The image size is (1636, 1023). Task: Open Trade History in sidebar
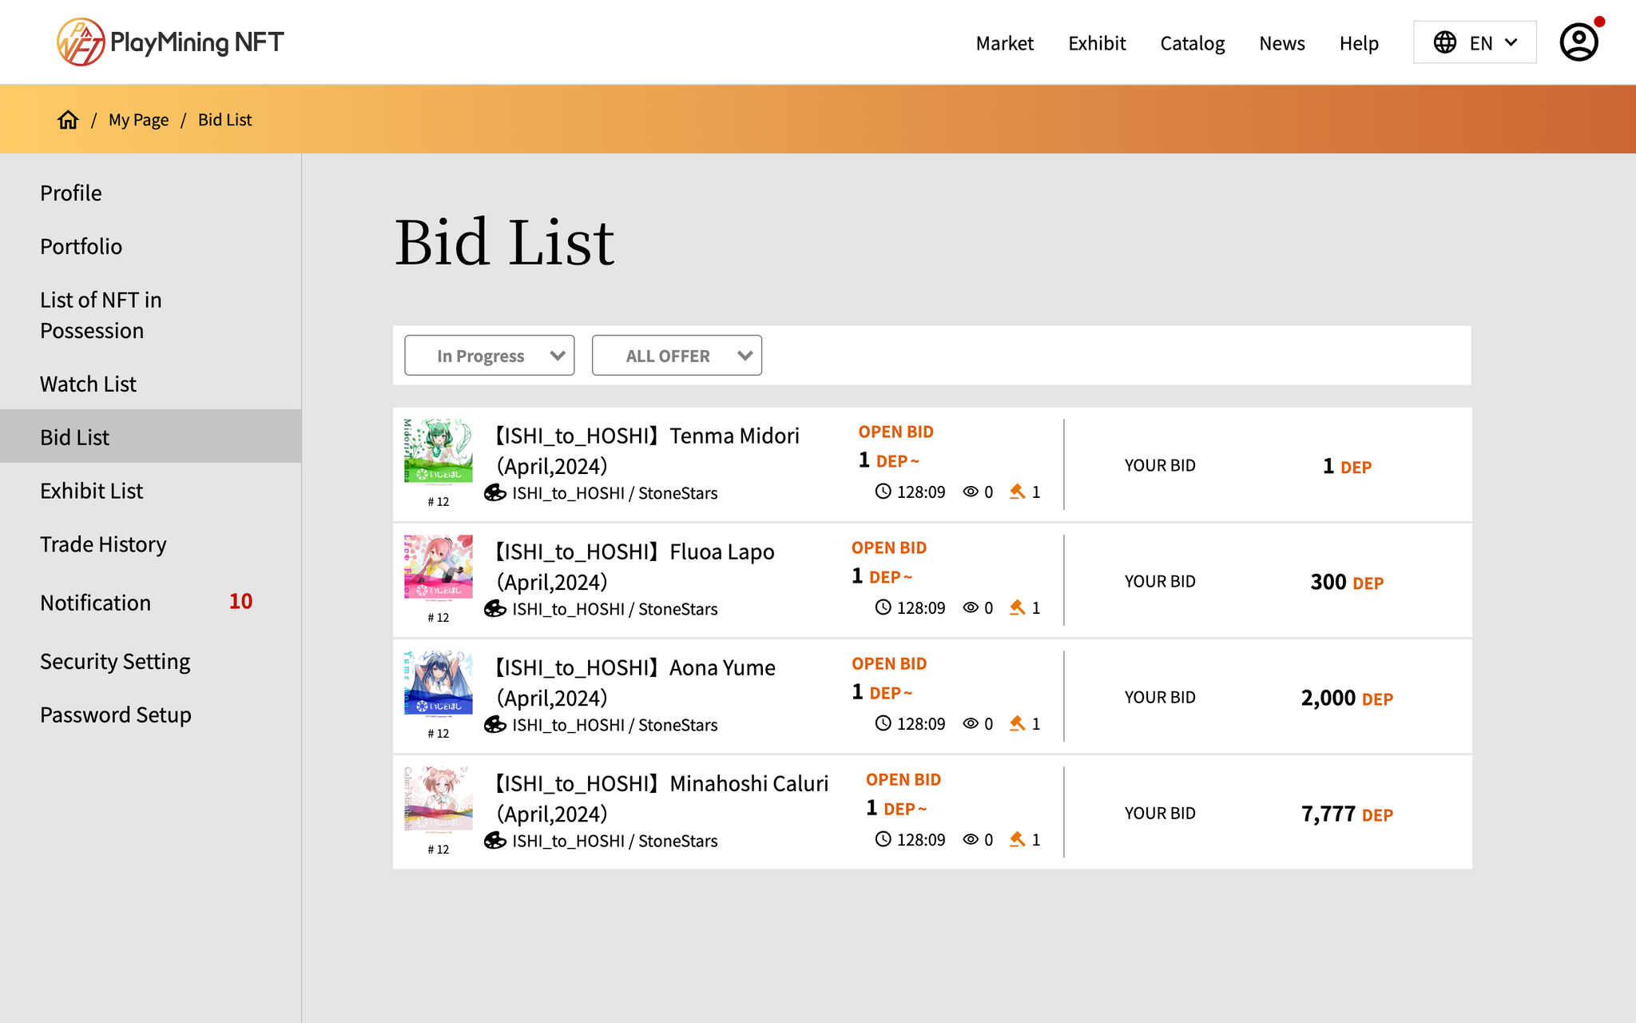point(103,544)
